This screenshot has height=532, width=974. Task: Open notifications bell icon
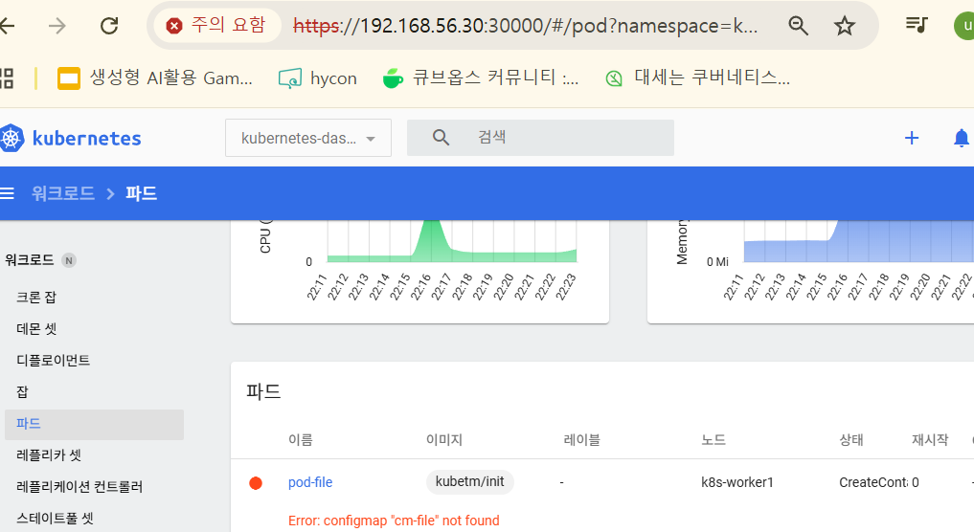click(x=961, y=138)
